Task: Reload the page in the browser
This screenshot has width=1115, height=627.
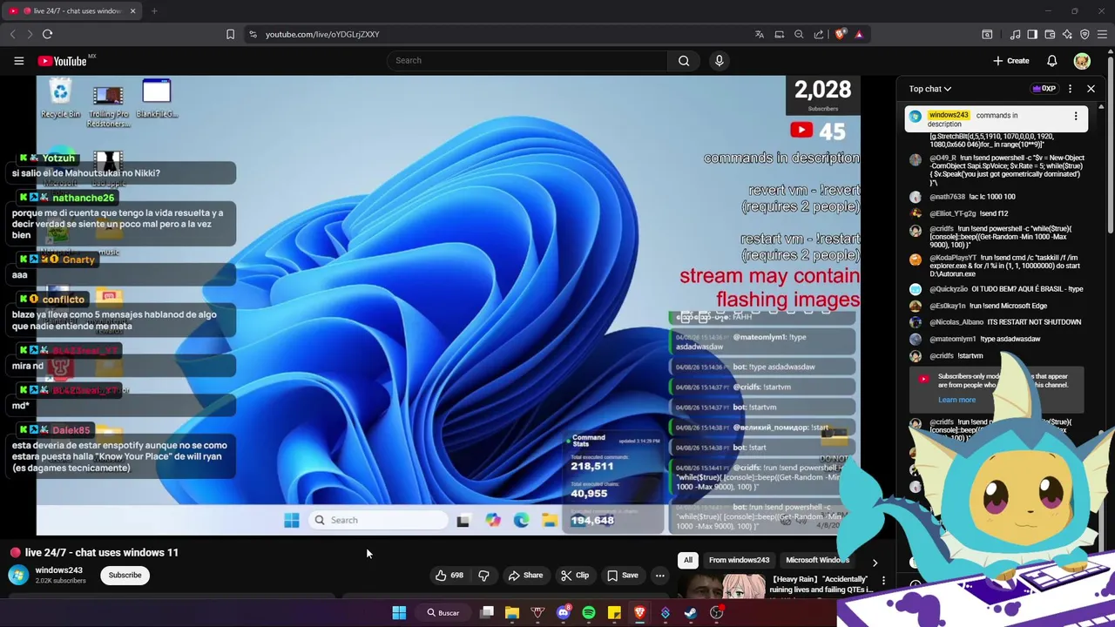Action: click(x=47, y=34)
